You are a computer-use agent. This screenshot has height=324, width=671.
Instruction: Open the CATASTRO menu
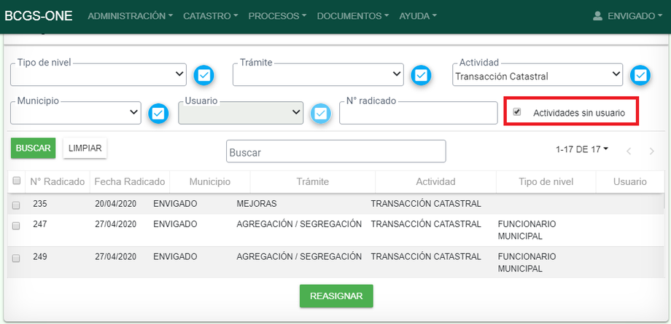point(210,16)
